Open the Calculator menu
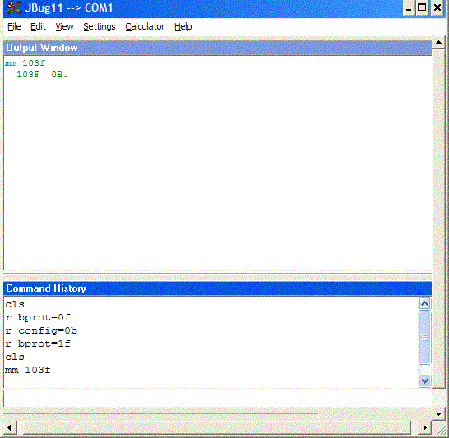The width and height of the screenshot is (449, 438). point(145,26)
